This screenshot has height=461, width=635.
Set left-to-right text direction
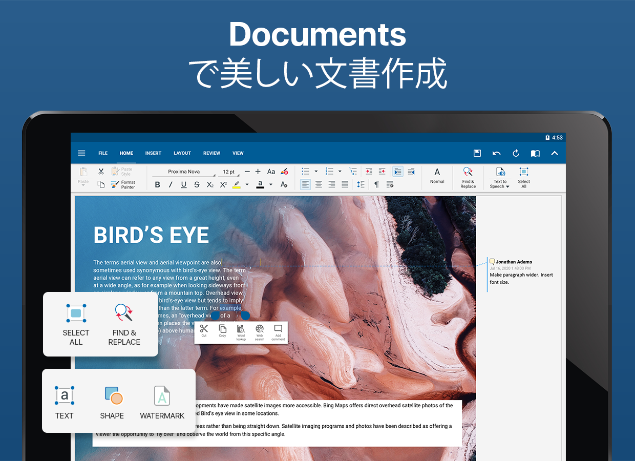[x=398, y=172]
